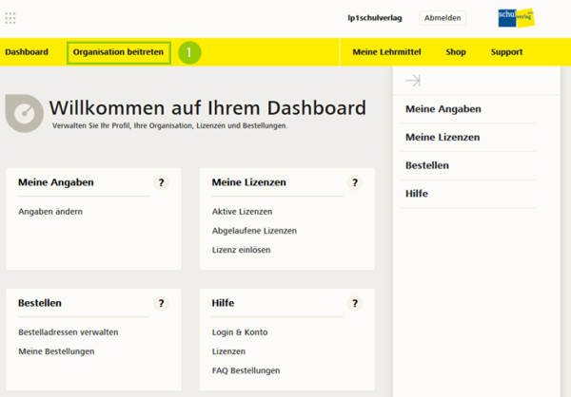
Task: Open Aktive Lizenzen link
Action: [x=242, y=211]
